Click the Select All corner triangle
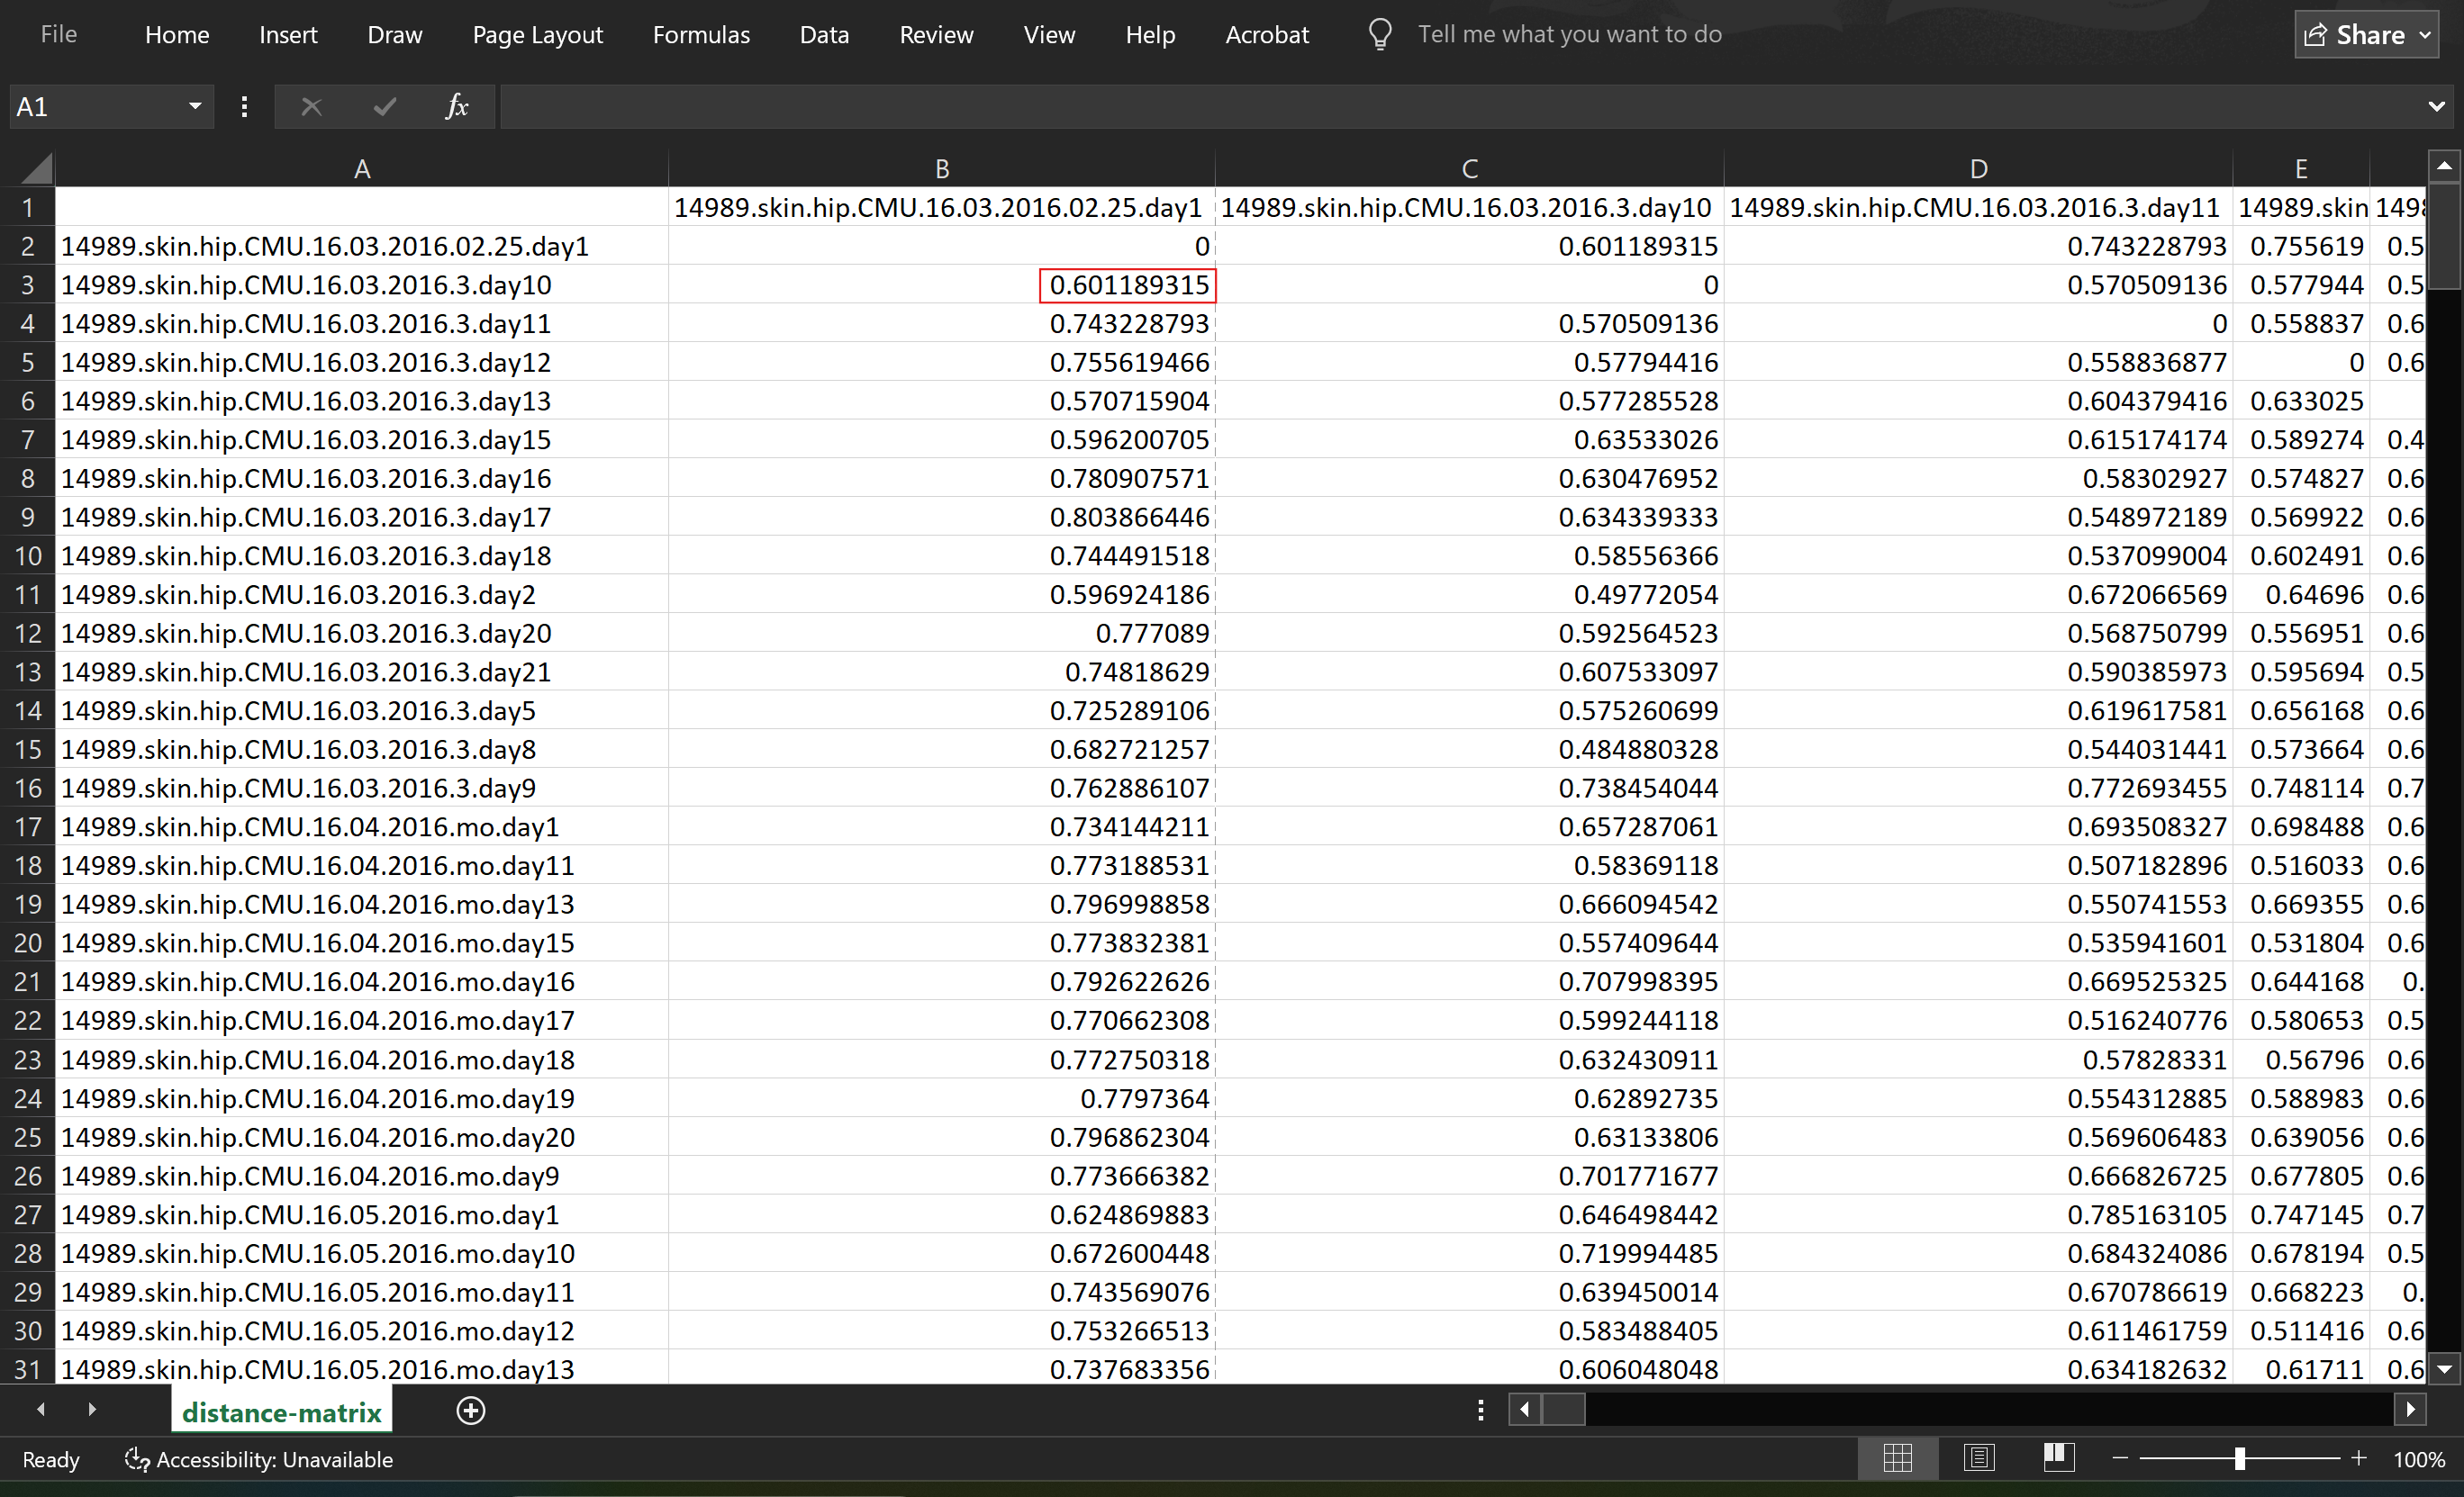The image size is (2464, 1497). point(37,168)
